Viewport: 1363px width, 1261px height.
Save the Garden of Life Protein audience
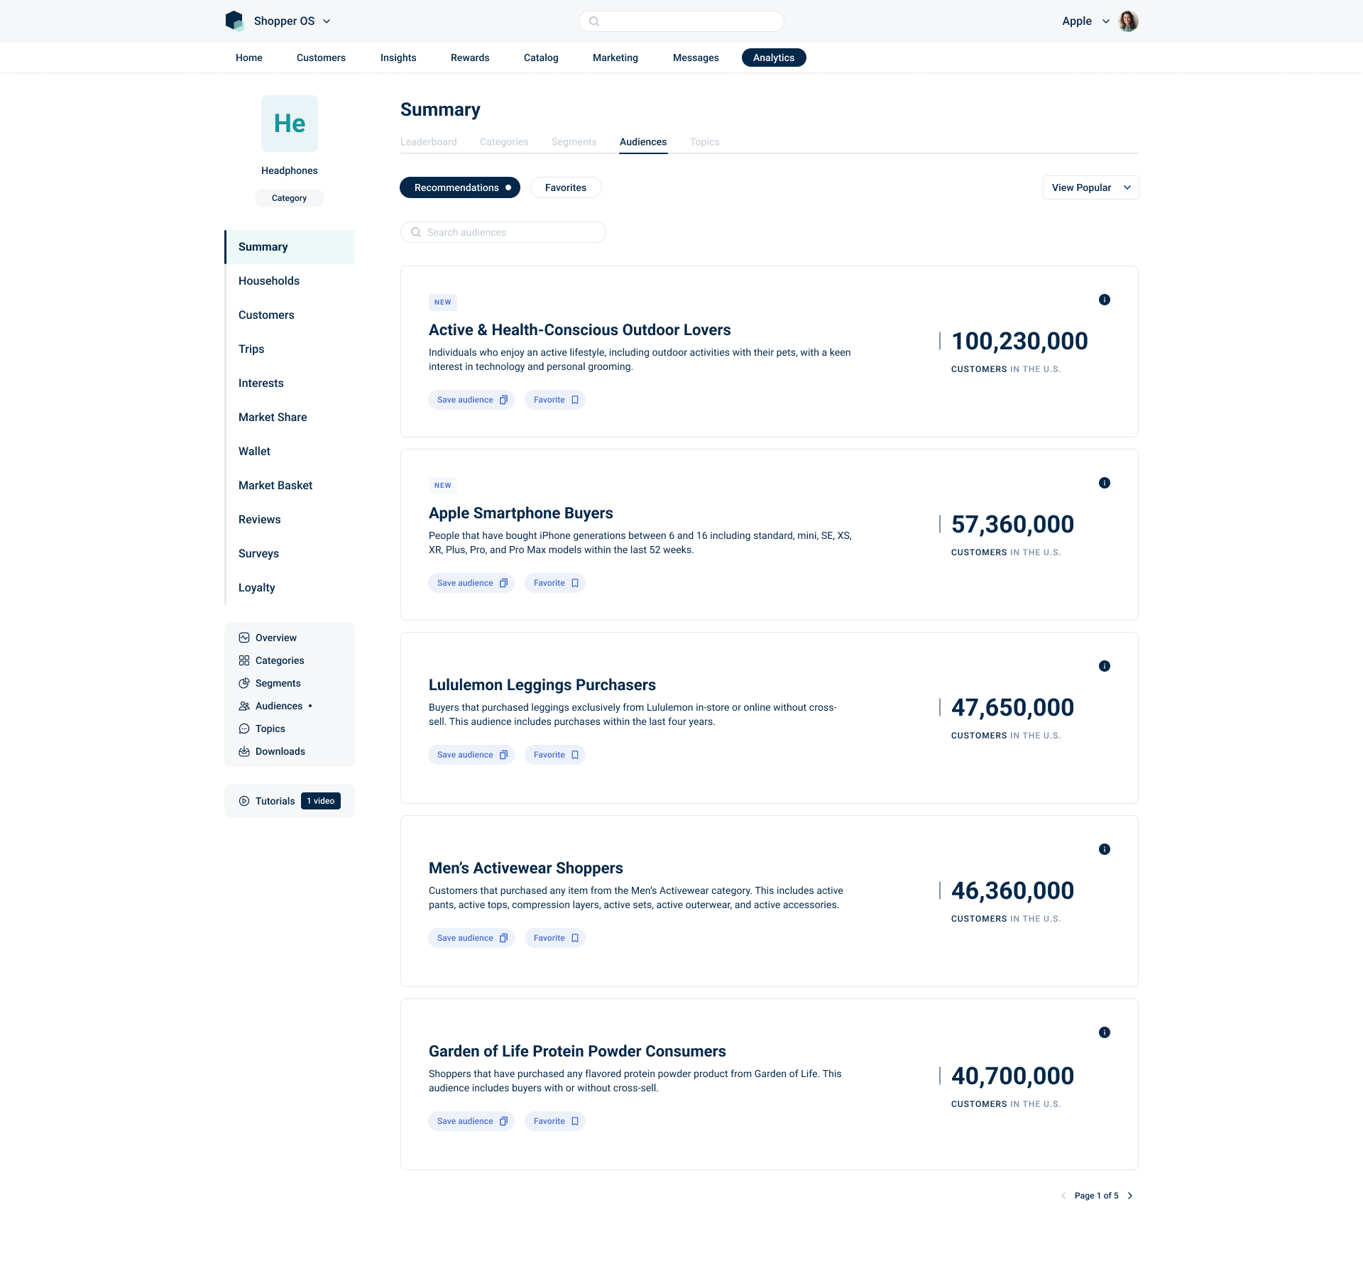coord(471,1121)
